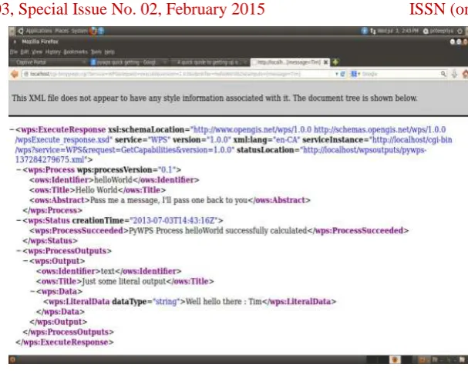This screenshot has width=468, height=371.
Task: Click the show desktop icon on bottom panel
Action: tap(12, 359)
